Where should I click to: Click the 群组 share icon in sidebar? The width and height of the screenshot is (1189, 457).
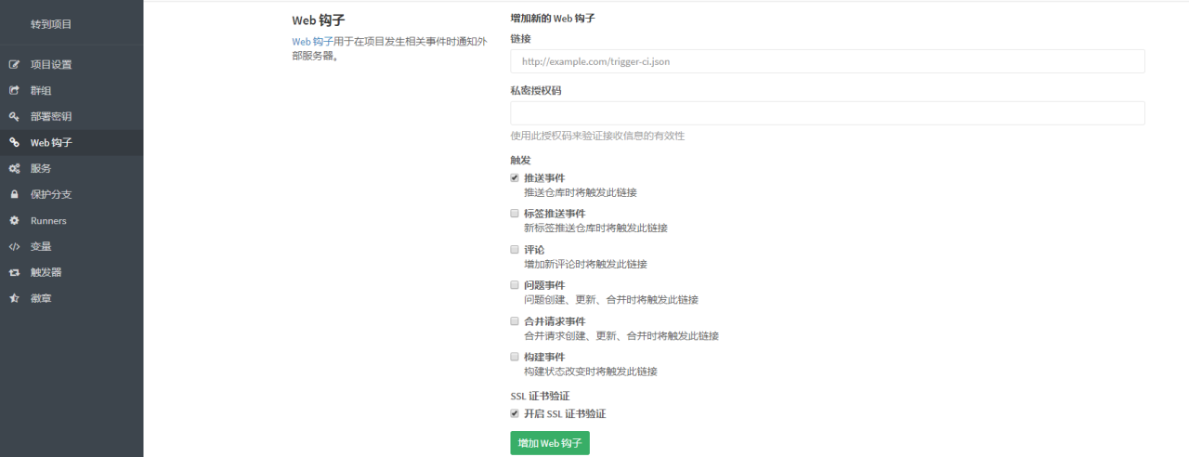(x=14, y=91)
